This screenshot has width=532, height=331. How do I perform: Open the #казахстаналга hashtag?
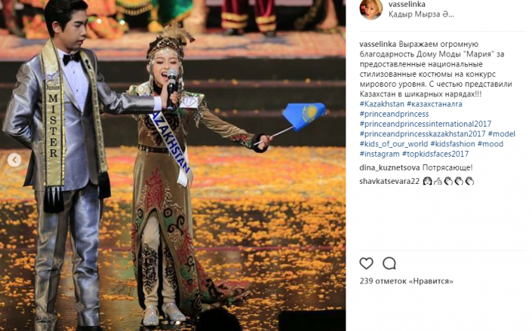pos(435,104)
